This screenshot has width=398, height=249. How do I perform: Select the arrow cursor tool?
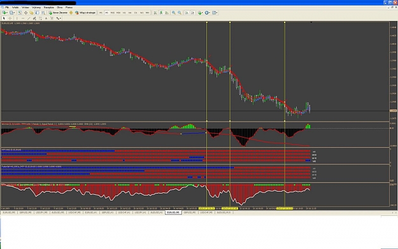click(x=4, y=18)
